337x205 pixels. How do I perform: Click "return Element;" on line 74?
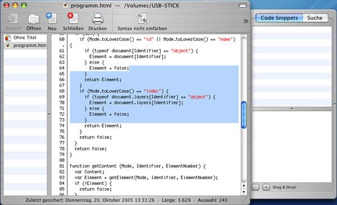click(x=103, y=126)
